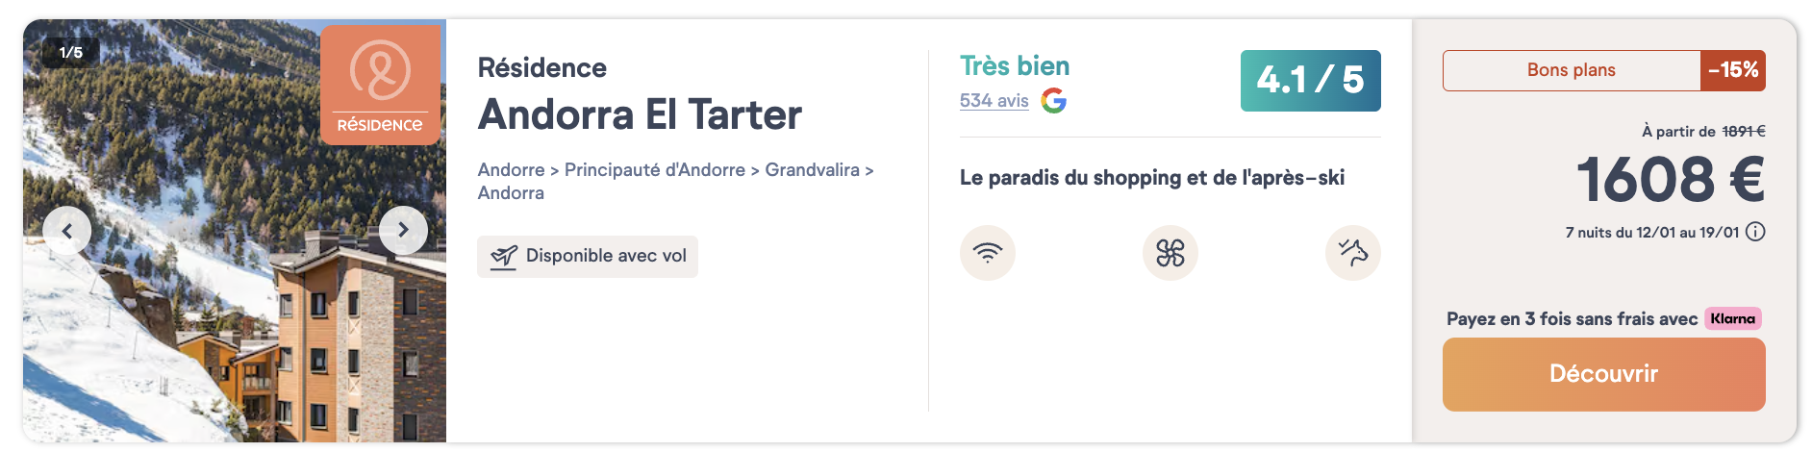Viewport: 1812px width, 452px height.
Task: Select the Bons plans label
Action: tap(1571, 70)
